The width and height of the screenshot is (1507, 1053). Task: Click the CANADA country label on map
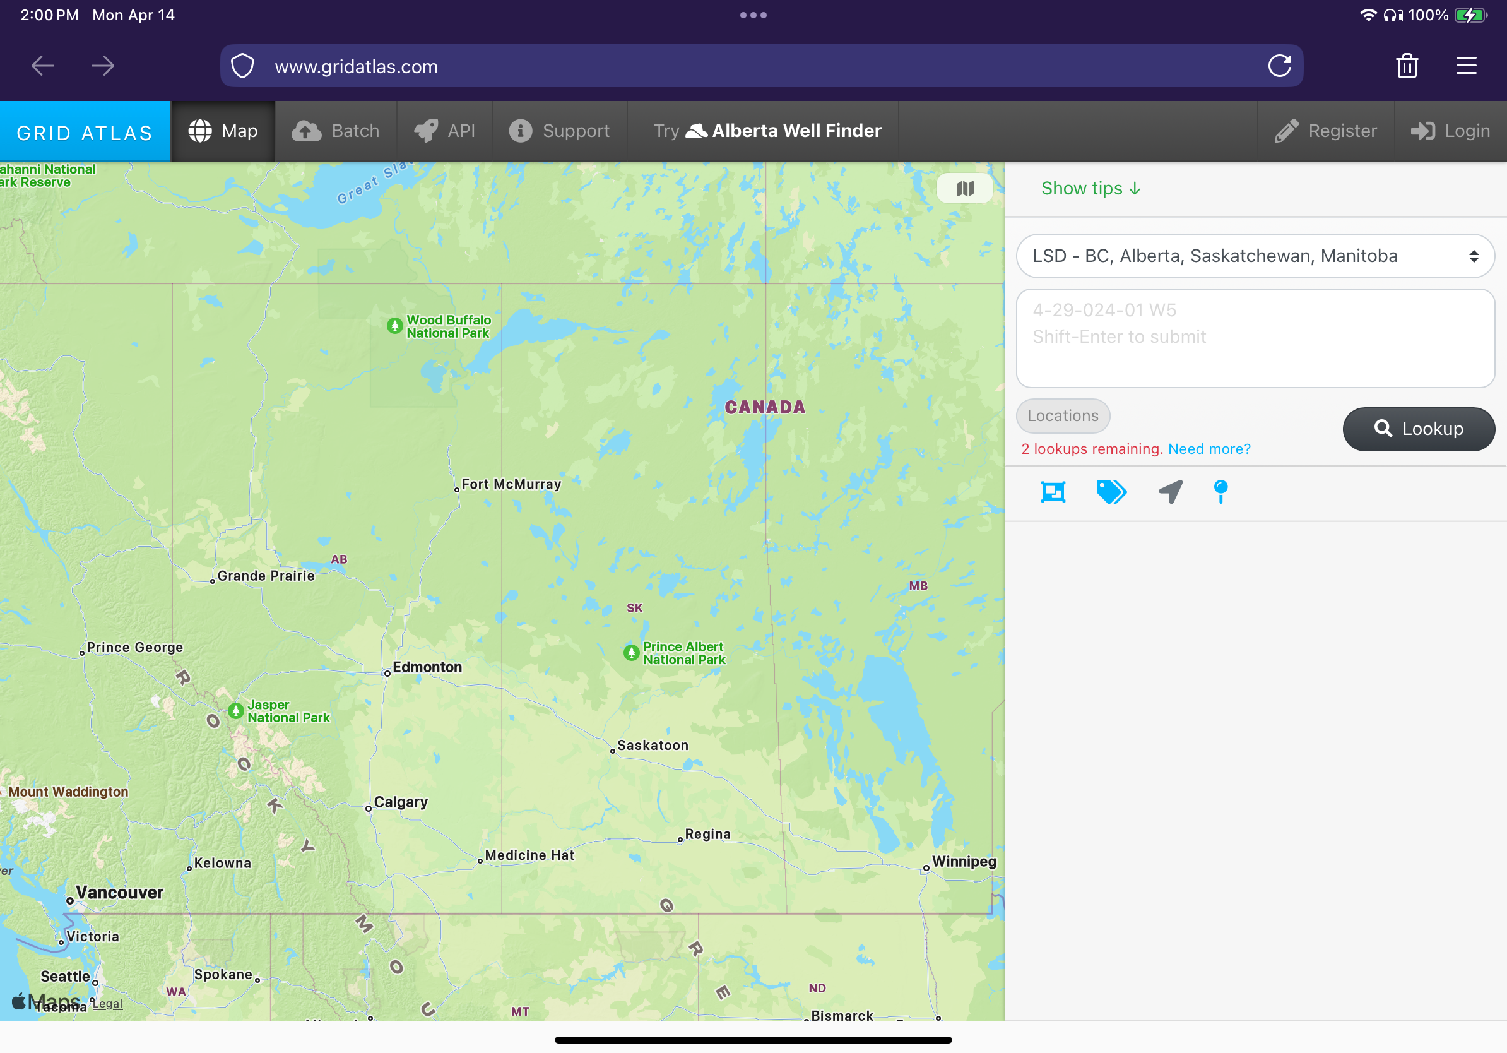765,407
